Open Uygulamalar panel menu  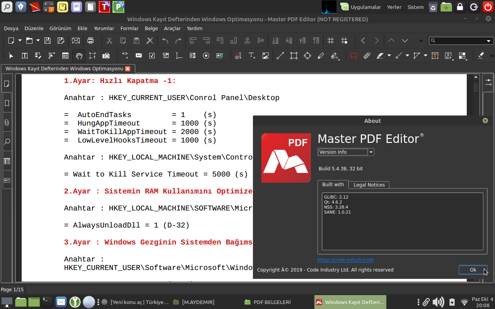[x=361, y=7]
